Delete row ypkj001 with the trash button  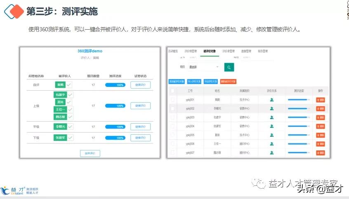click(321, 100)
